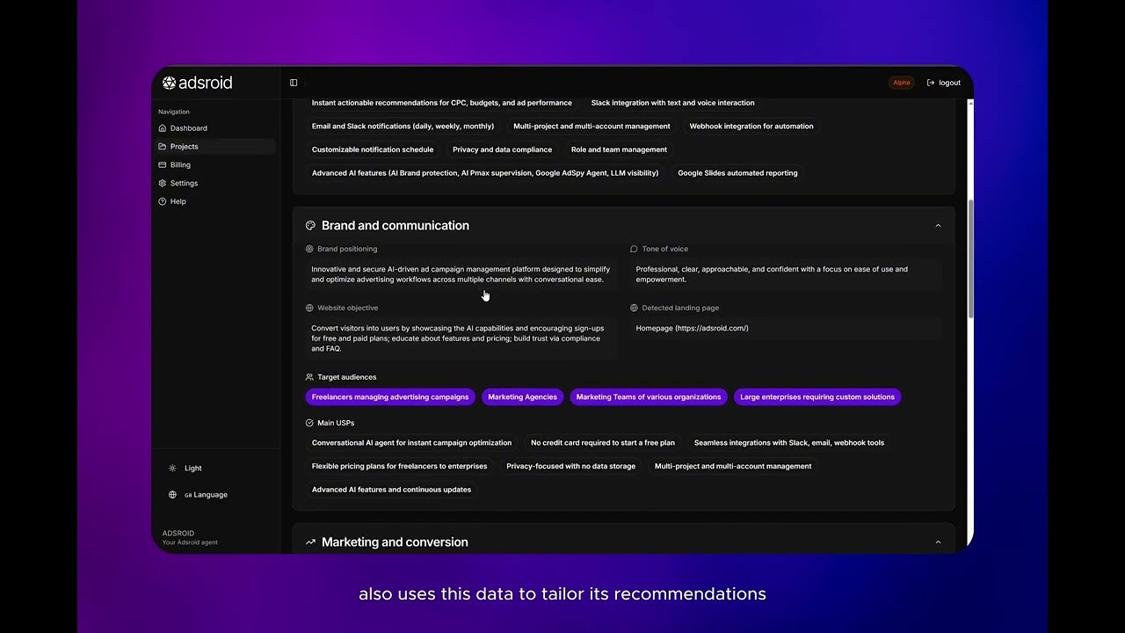This screenshot has width=1125, height=633.
Task: Click the Adsroid logo icon
Action: pos(169,83)
